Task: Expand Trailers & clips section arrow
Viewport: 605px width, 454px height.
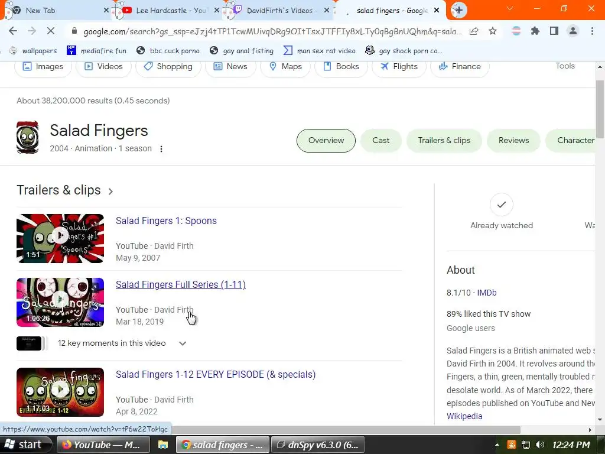Action: [110, 191]
